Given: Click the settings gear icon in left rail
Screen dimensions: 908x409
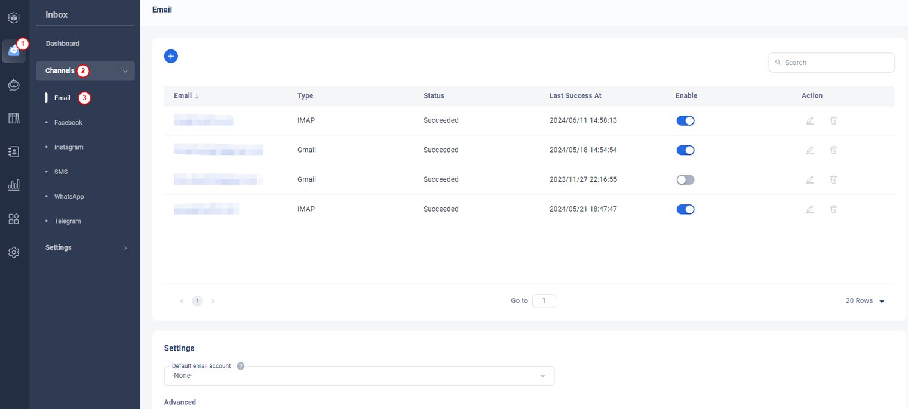Looking at the screenshot, I should (x=14, y=252).
